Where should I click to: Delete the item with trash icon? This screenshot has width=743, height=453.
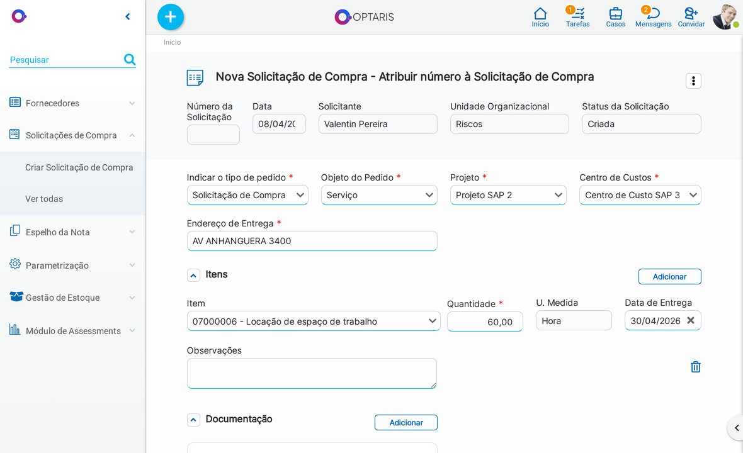696,367
